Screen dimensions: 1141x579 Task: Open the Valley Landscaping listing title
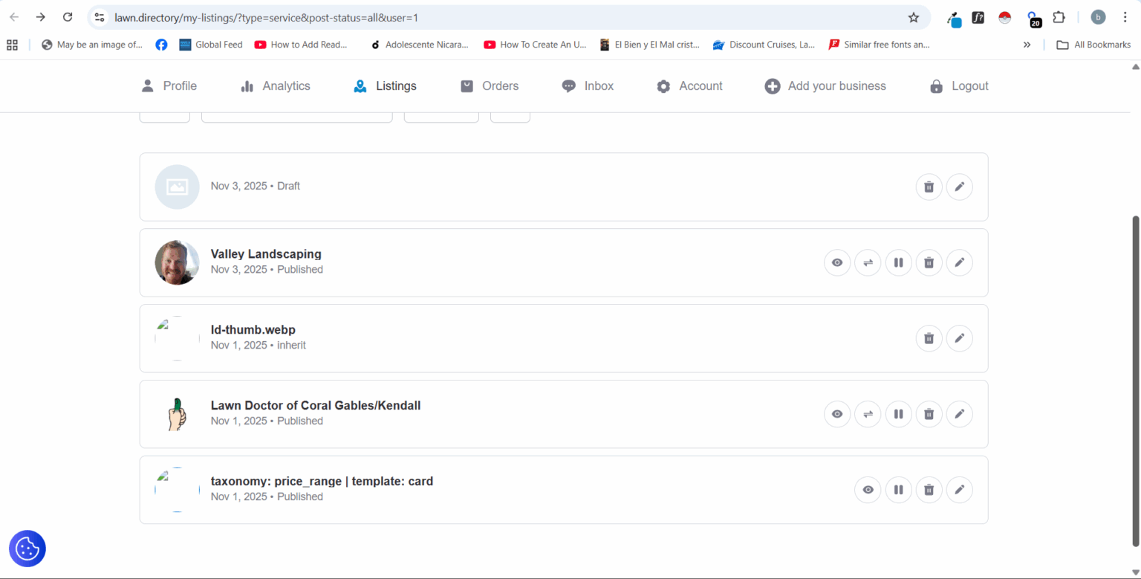266,254
